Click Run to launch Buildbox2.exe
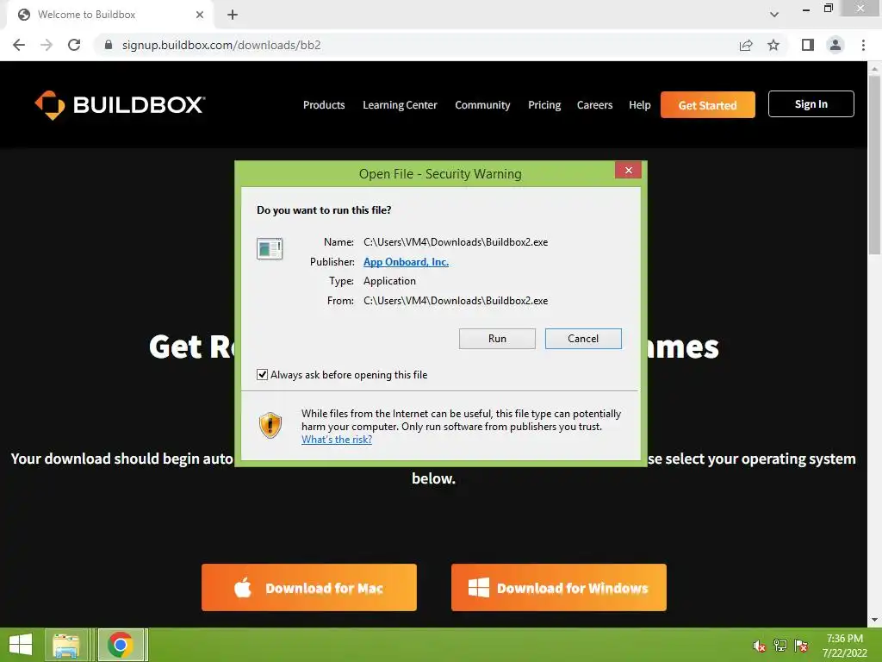This screenshot has height=662, width=882. pos(497,338)
